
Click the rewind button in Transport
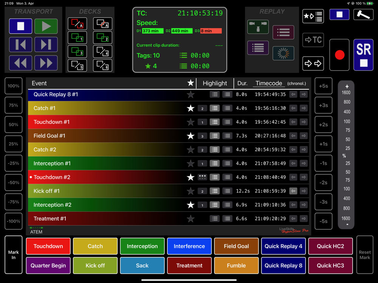click(20, 63)
